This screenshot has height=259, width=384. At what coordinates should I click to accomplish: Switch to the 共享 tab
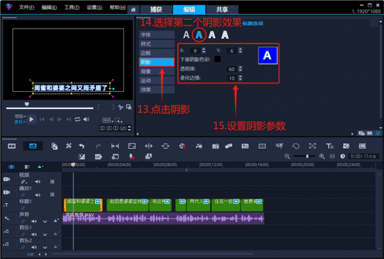(215, 9)
